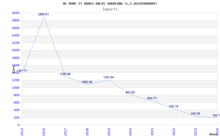The width and height of the screenshot is (220, 137).
Task: Click the 2000 y-axis tick label
Action: pyautogui.click(x=16, y=50)
